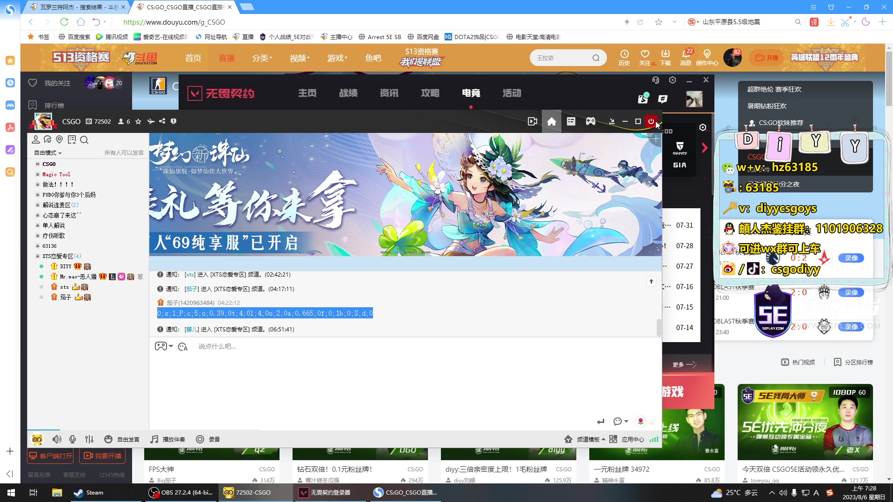
Task: Open 热门视频 link on Douyu page
Action: point(798,362)
